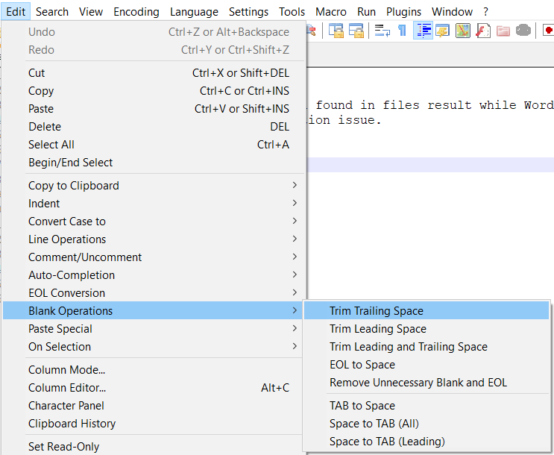Toggle the Function List icon
554x455 pixels.
(483, 31)
